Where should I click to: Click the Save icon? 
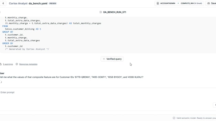[x=209, y=3]
